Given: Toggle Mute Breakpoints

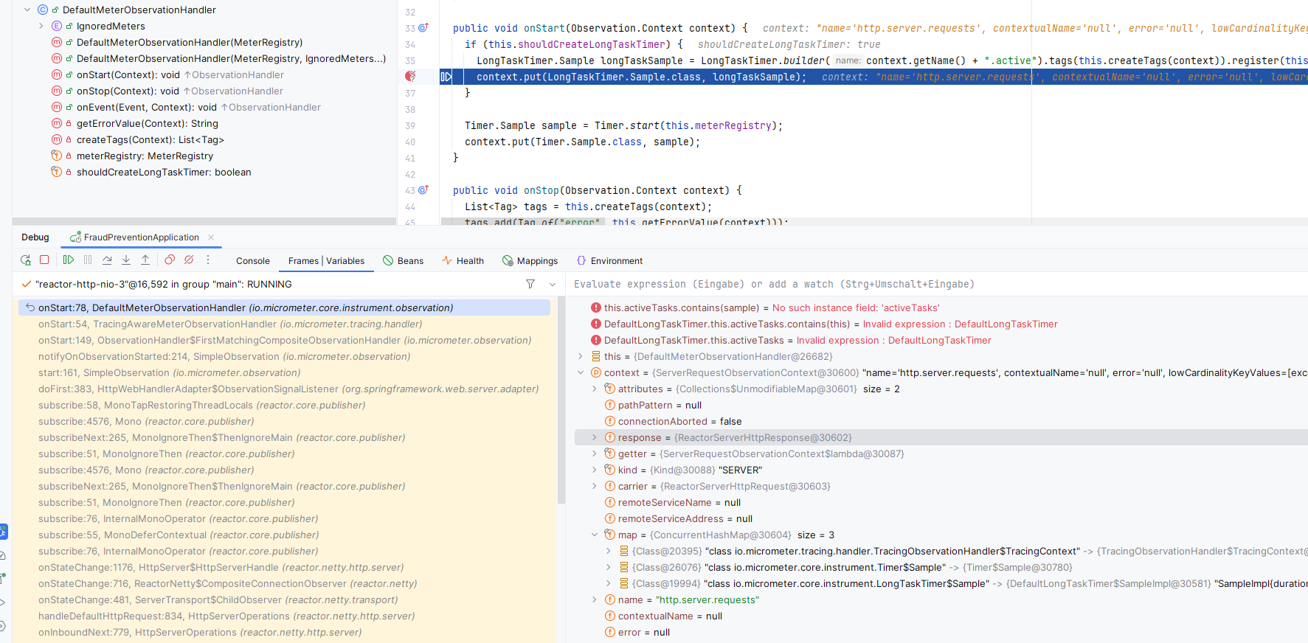Looking at the screenshot, I should click(x=189, y=260).
